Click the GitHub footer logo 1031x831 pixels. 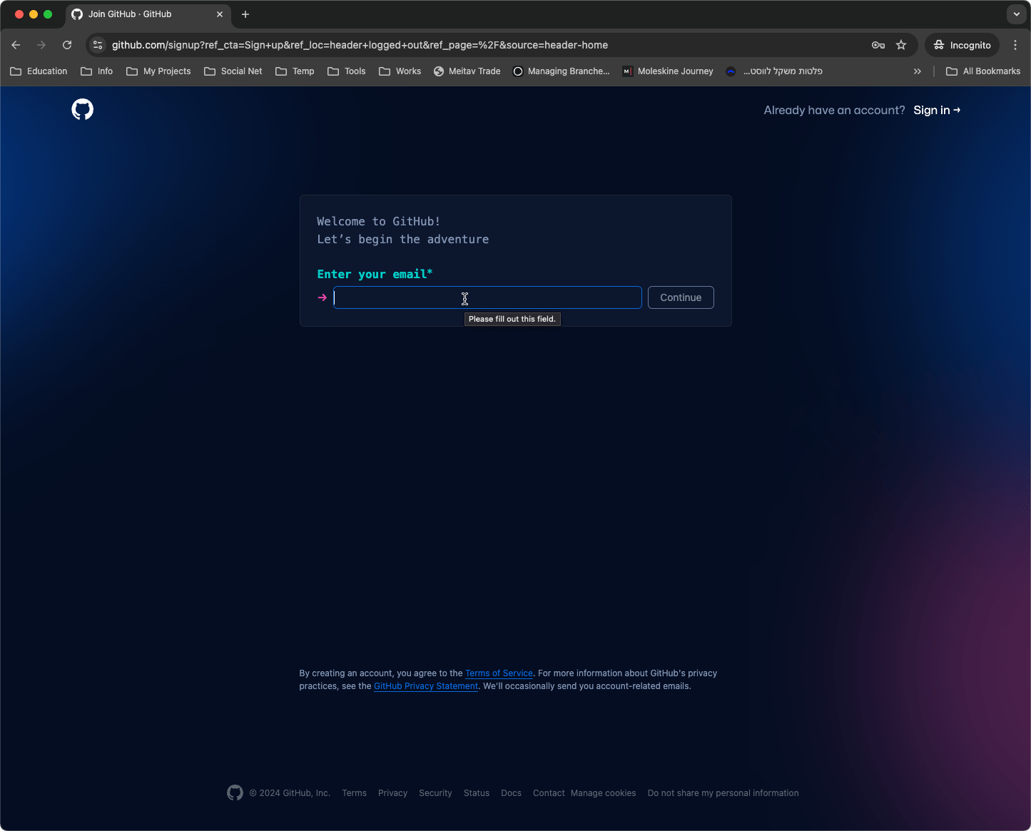pyautogui.click(x=235, y=792)
